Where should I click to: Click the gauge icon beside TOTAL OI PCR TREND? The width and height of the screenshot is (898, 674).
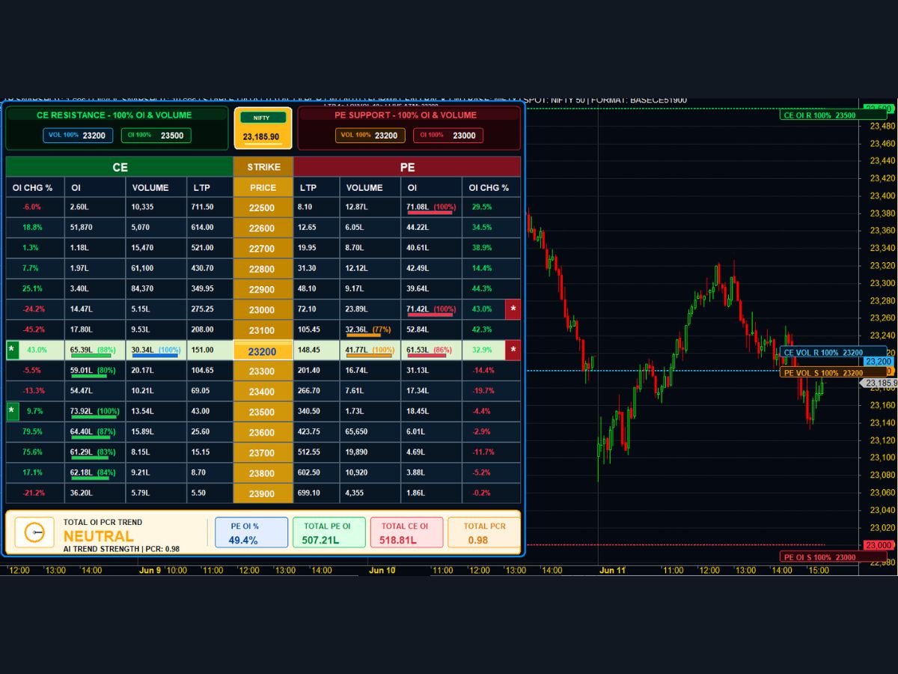coord(34,532)
